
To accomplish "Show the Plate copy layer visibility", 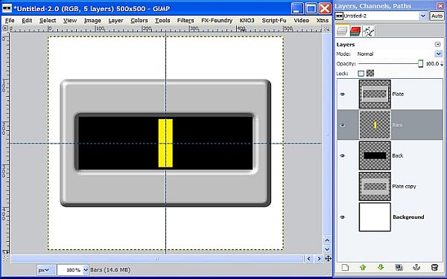I will point(343,187).
